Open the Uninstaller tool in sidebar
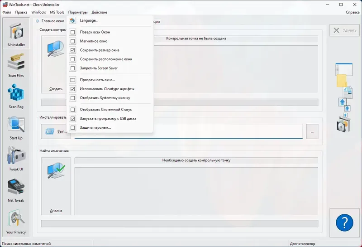This screenshot has height=247, width=362. pos(16,33)
